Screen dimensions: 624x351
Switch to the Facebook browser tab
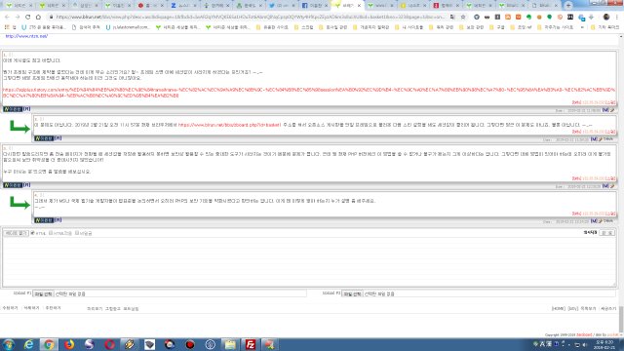pyautogui.click(x=314, y=6)
